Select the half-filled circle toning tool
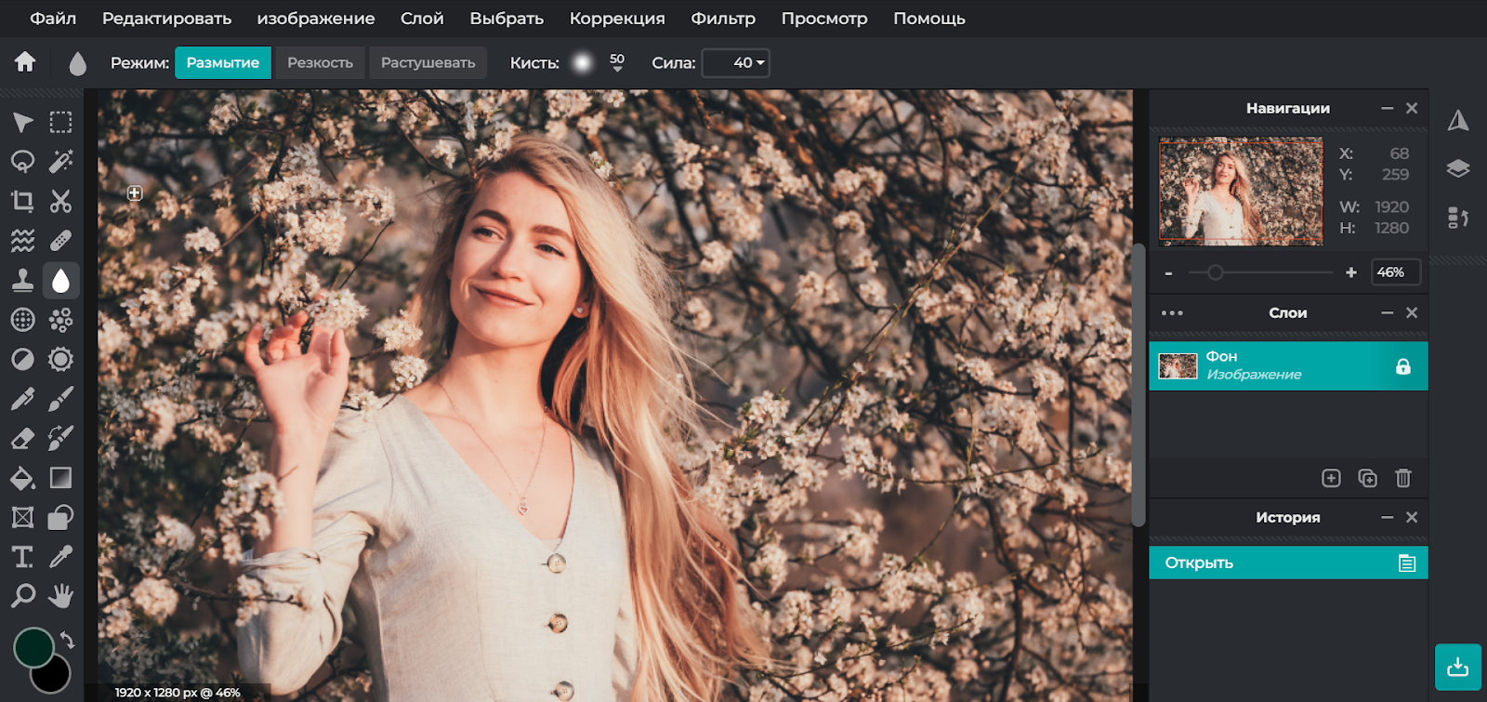This screenshot has width=1487, height=702. pyautogui.click(x=22, y=360)
